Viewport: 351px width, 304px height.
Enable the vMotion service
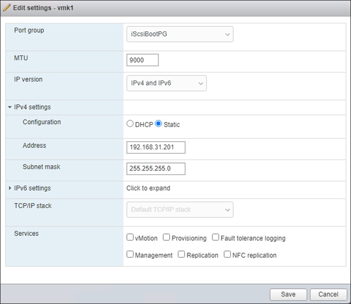tap(130, 237)
